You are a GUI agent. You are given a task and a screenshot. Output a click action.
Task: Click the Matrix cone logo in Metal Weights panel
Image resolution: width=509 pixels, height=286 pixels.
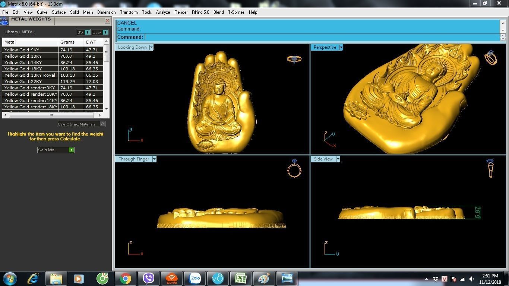point(4,20)
